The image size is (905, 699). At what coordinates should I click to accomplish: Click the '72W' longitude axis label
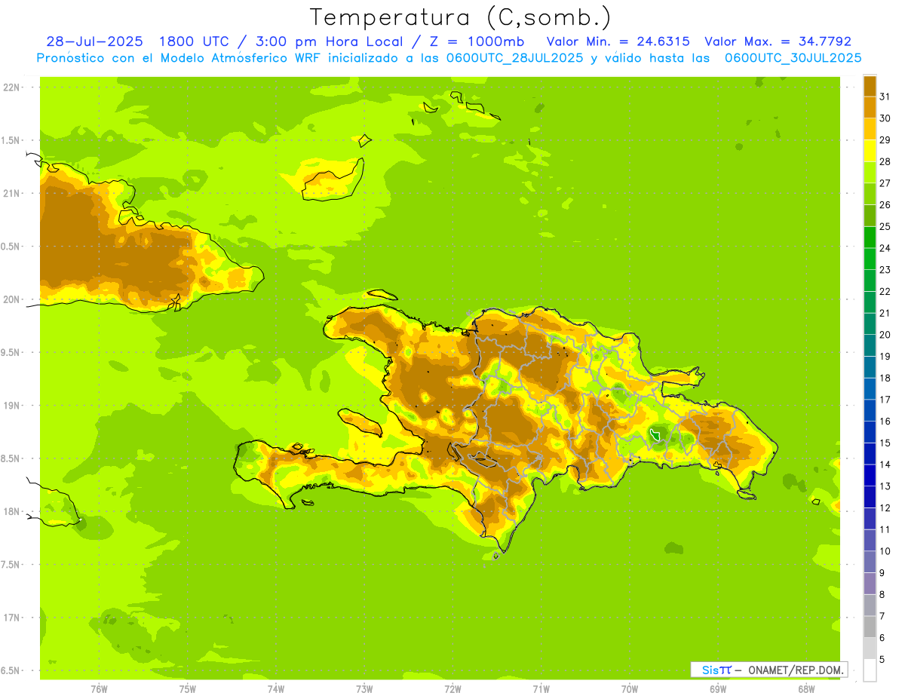[452, 689]
